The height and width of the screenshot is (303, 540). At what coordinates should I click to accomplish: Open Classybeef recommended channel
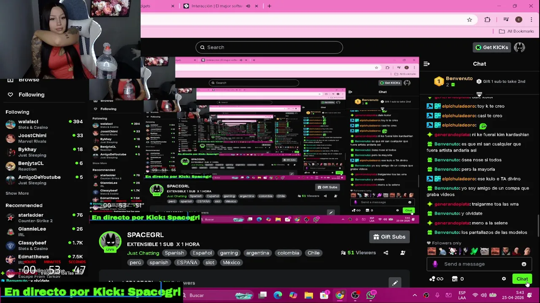(x=44, y=245)
